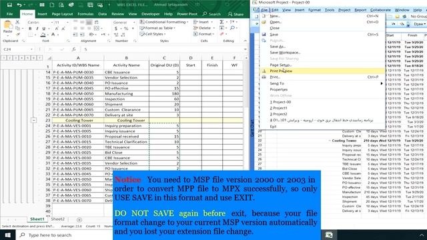Switch to the Sheet2 worksheet tab
This screenshot has width=427, height=240.
click(58, 219)
